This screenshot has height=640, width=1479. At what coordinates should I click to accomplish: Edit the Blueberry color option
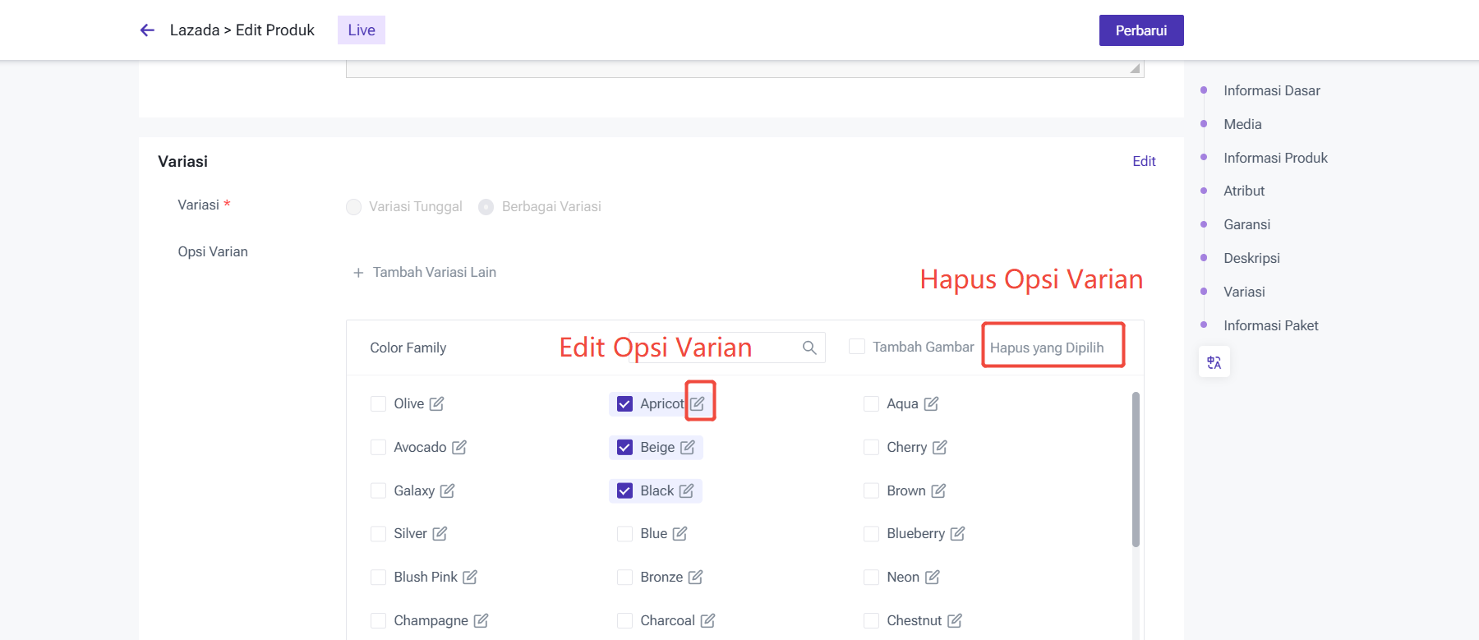click(x=957, y=533)
